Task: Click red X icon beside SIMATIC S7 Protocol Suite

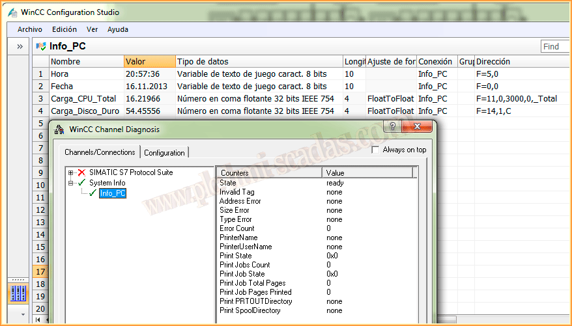Action: tap(81, 172)
